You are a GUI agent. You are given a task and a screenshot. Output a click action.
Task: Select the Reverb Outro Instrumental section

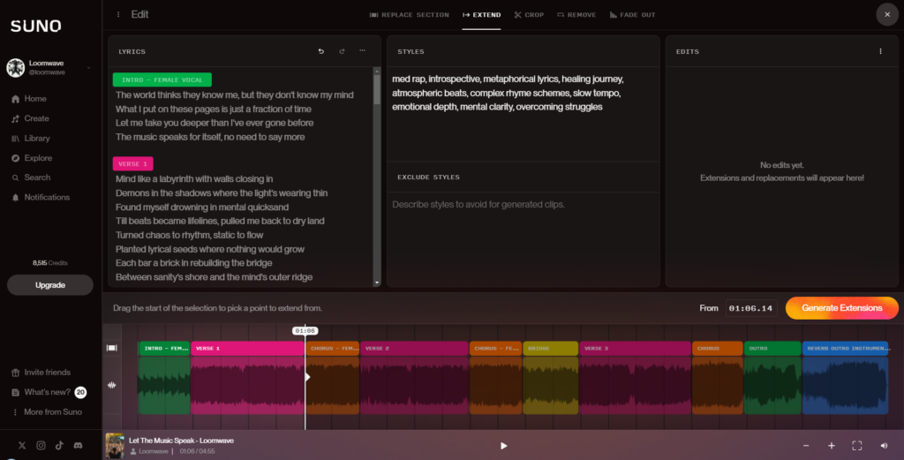point(845,348)
